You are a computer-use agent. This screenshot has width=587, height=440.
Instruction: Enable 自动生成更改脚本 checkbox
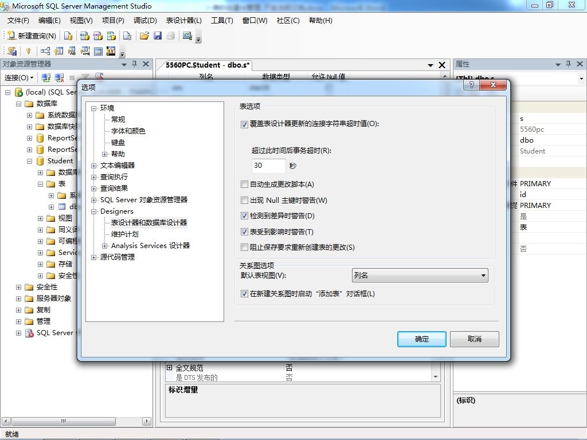[244, 184]
